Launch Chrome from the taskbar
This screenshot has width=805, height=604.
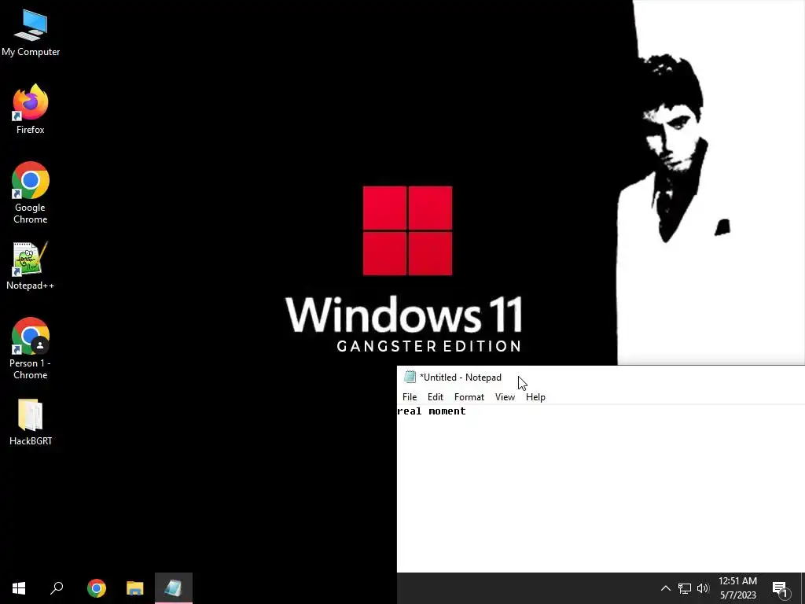(x=97, y=588)
